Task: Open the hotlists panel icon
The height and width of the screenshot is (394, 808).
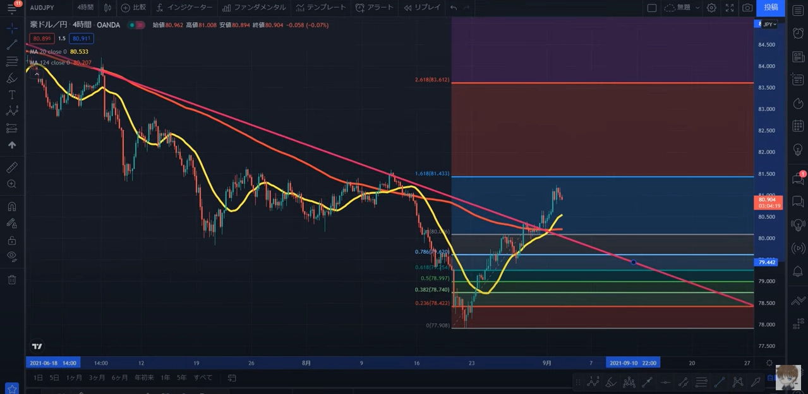Action: 798,103
